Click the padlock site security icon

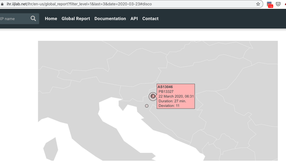[2, 4]
